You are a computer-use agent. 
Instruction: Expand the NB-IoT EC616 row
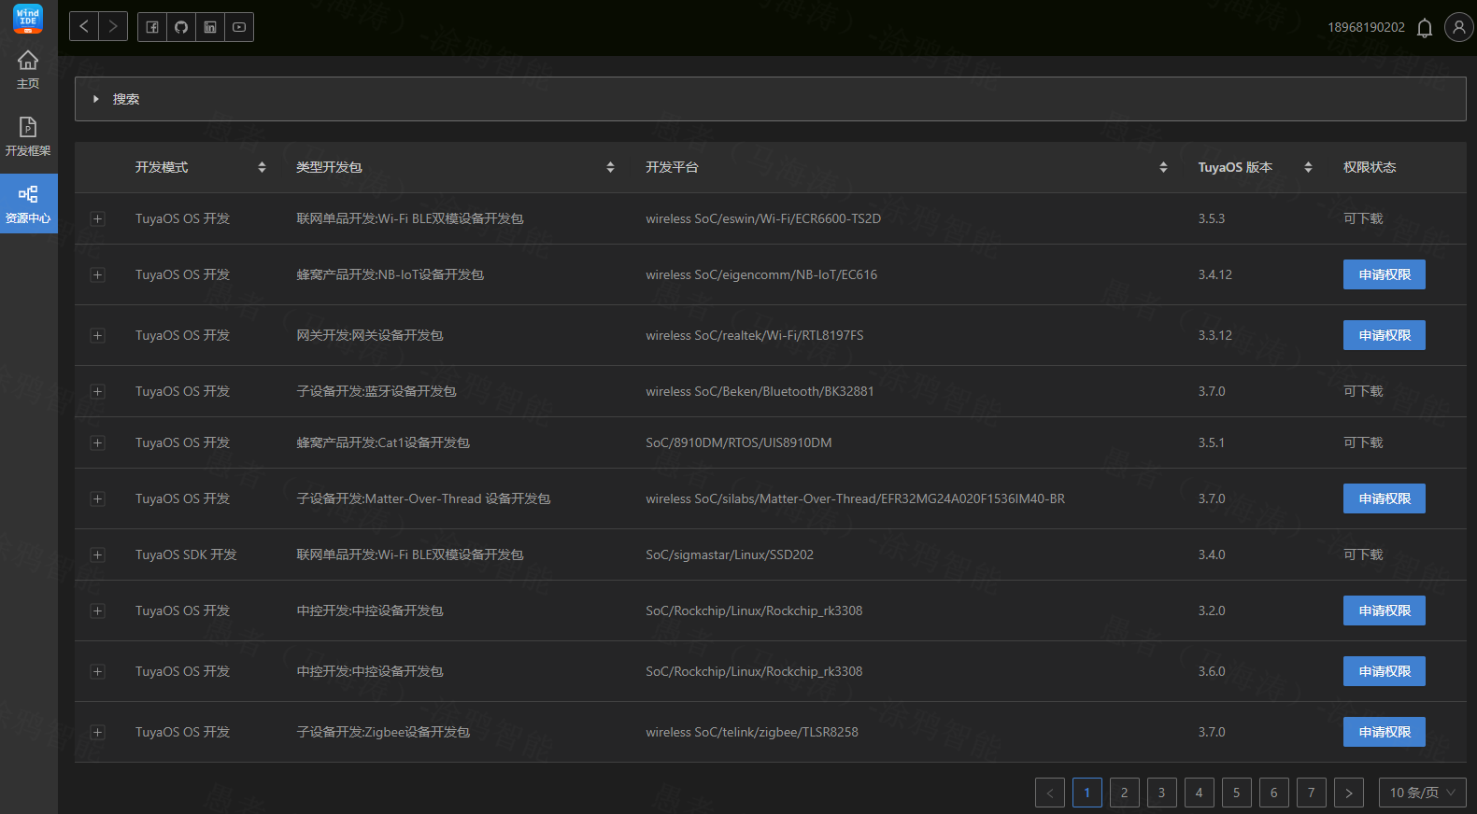pos(97,274)
